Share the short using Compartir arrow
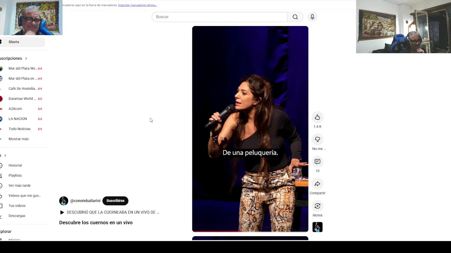 pyautogui.click(x=317, y=184)
